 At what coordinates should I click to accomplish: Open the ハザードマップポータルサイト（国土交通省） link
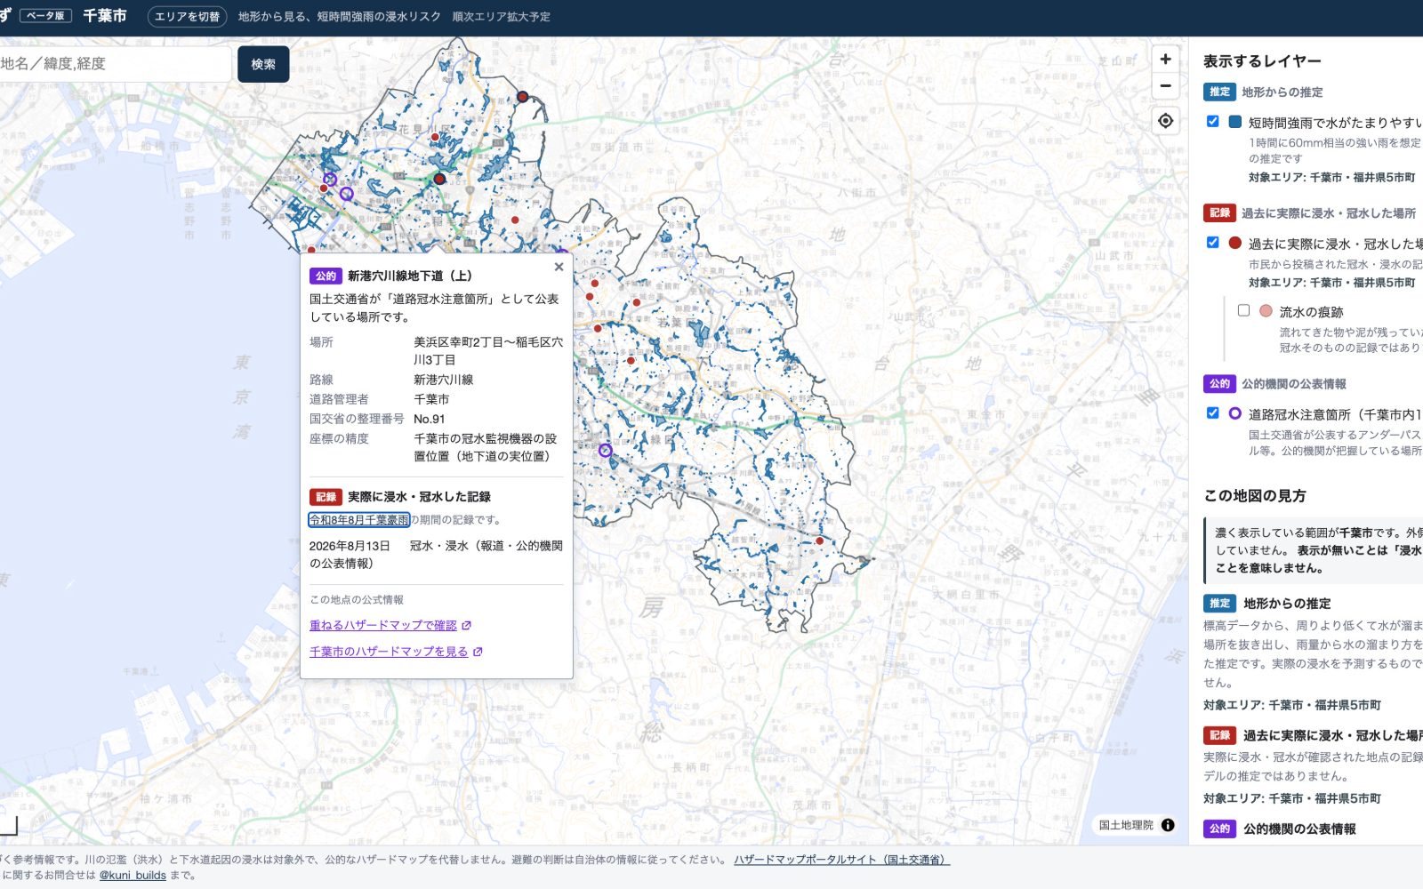point(841,860)
